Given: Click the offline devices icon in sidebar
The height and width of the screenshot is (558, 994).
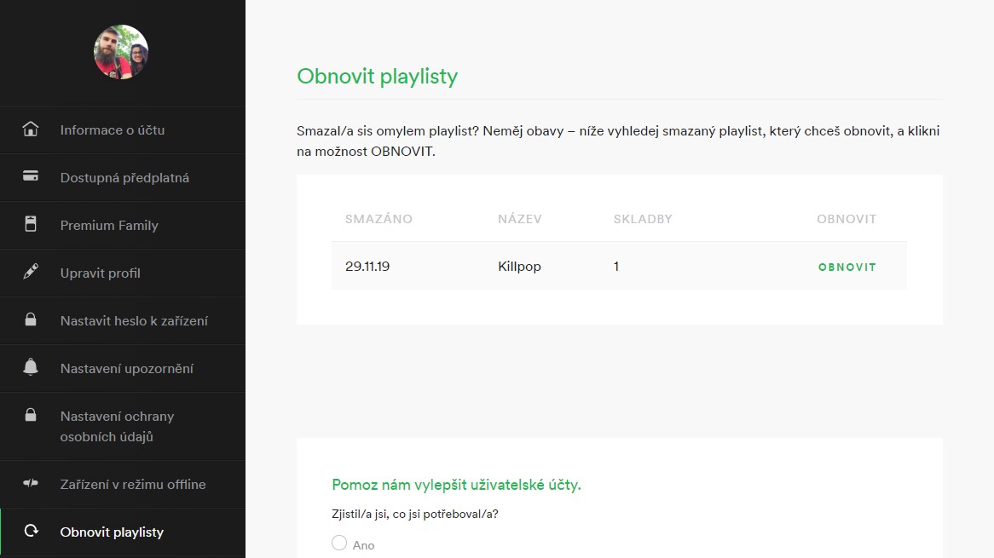Looking at the screenshot, I should pyautogui.click(x=31, y=483).
